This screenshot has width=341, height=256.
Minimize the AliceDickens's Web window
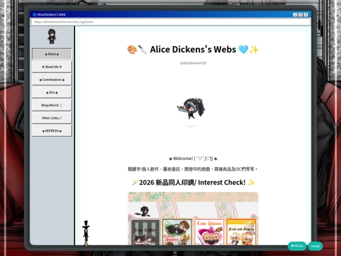coord(295,15)
